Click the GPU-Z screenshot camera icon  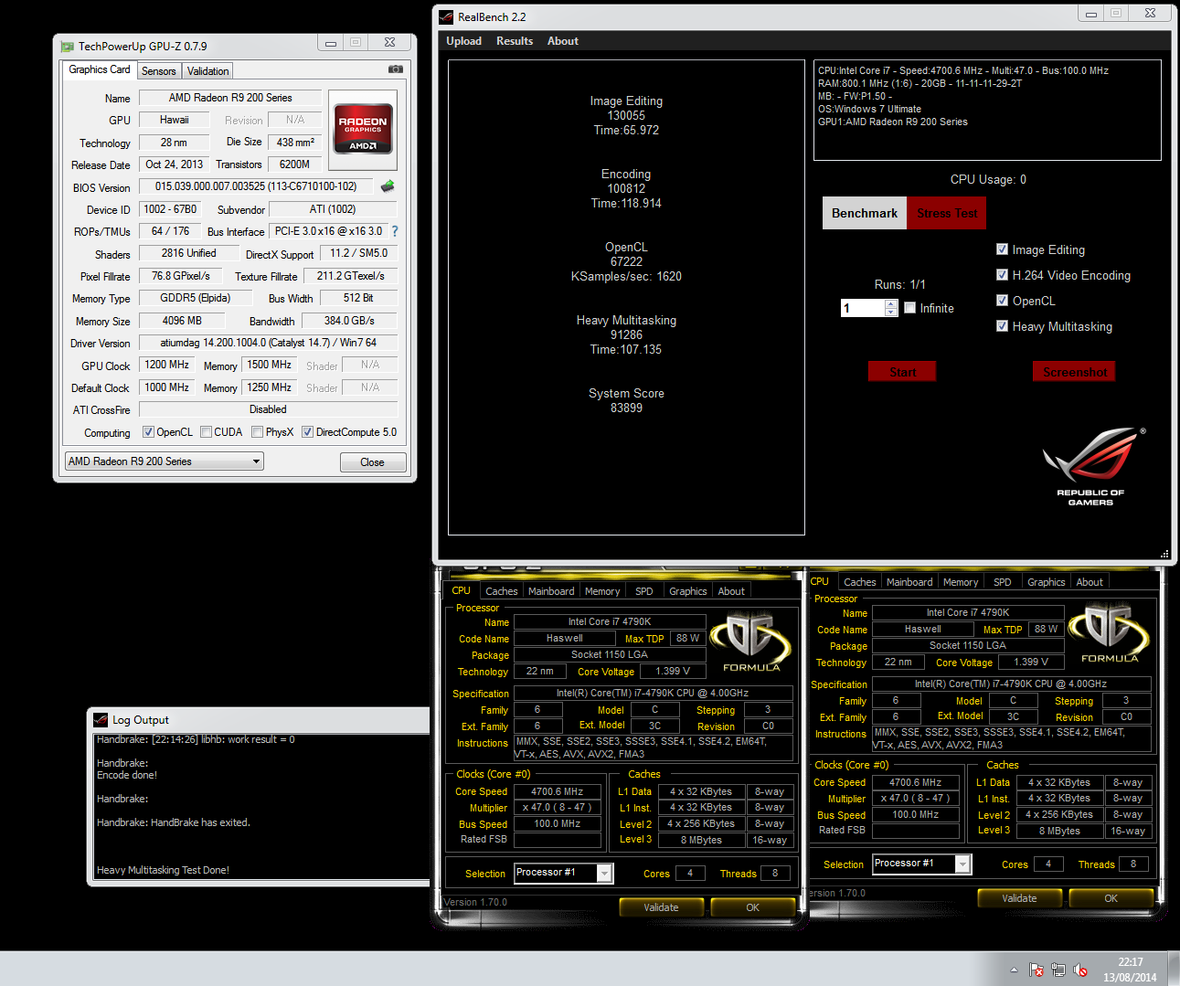click(x=395, y=69)
